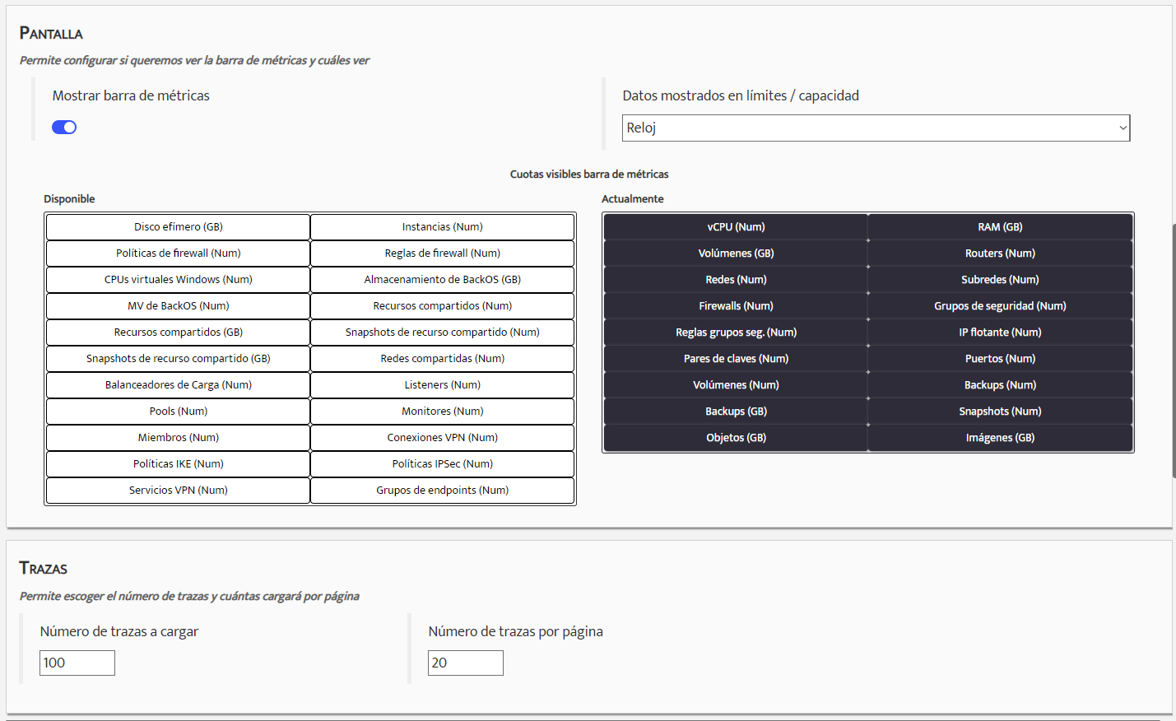Click the page vertical scrollbar
This screenshot has width=1176, height=721.
1174,350
